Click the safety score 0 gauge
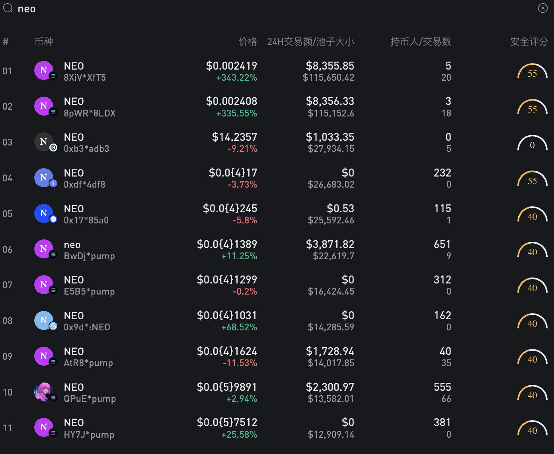Screen dimensions: 554x454 pyautogui.click(x=533, y=143)
